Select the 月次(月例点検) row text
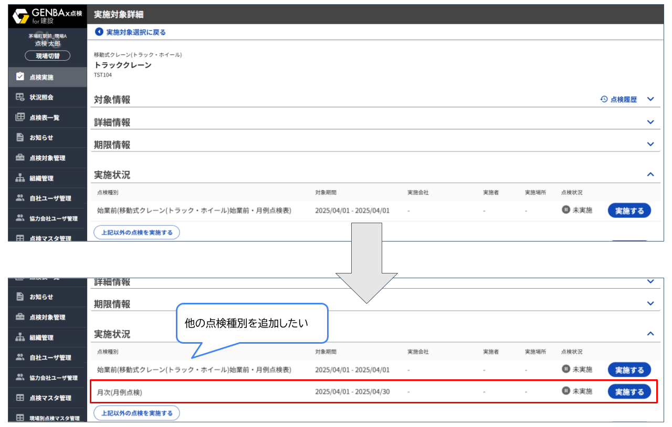The height and width of the screenshot is (427, 672). coord(120,391)
